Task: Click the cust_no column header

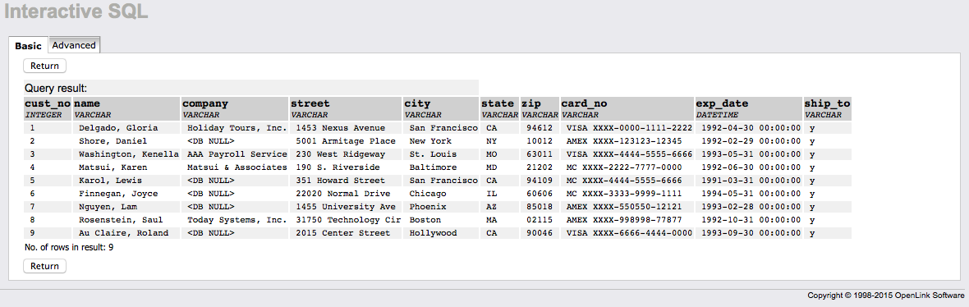Action: [48, 103]
